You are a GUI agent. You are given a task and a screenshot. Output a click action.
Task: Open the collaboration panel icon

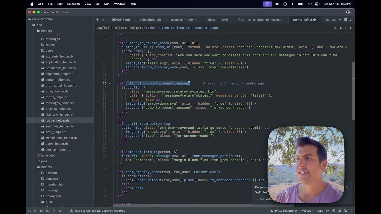click(47, 211)
